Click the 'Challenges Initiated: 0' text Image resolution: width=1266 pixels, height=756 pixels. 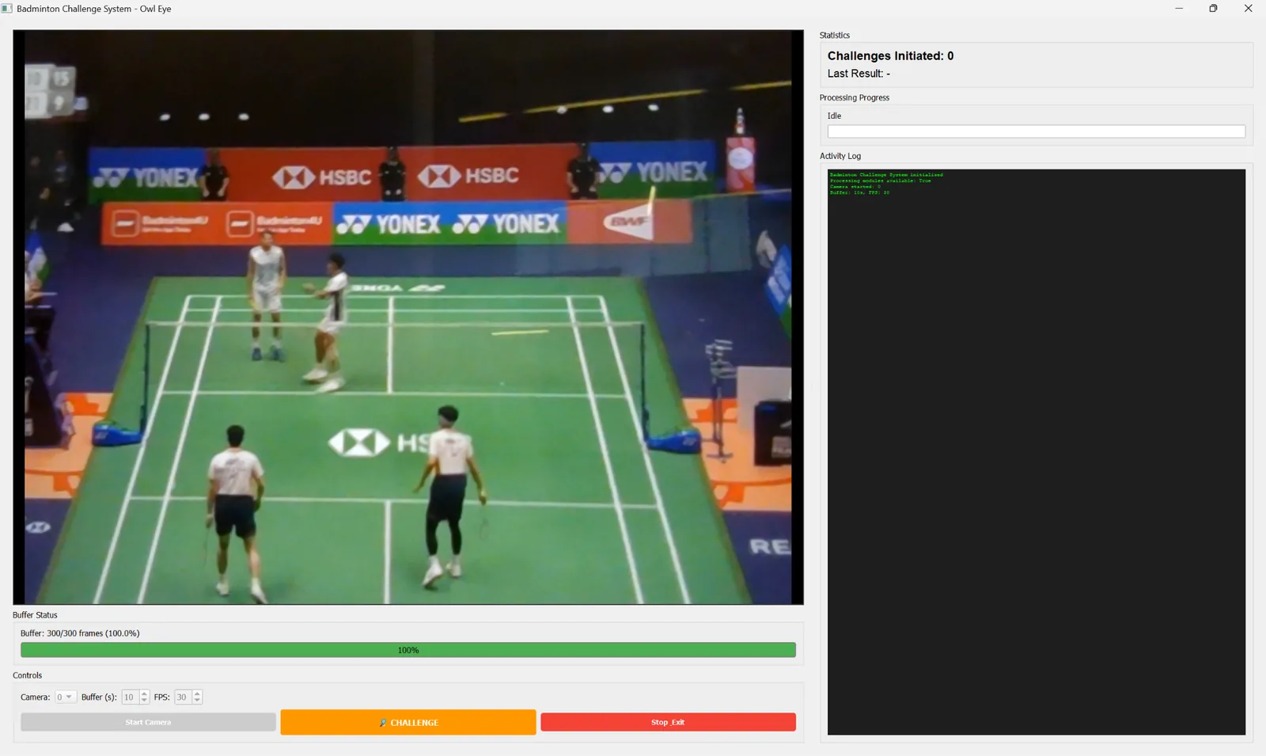click(x=890, y=55)
